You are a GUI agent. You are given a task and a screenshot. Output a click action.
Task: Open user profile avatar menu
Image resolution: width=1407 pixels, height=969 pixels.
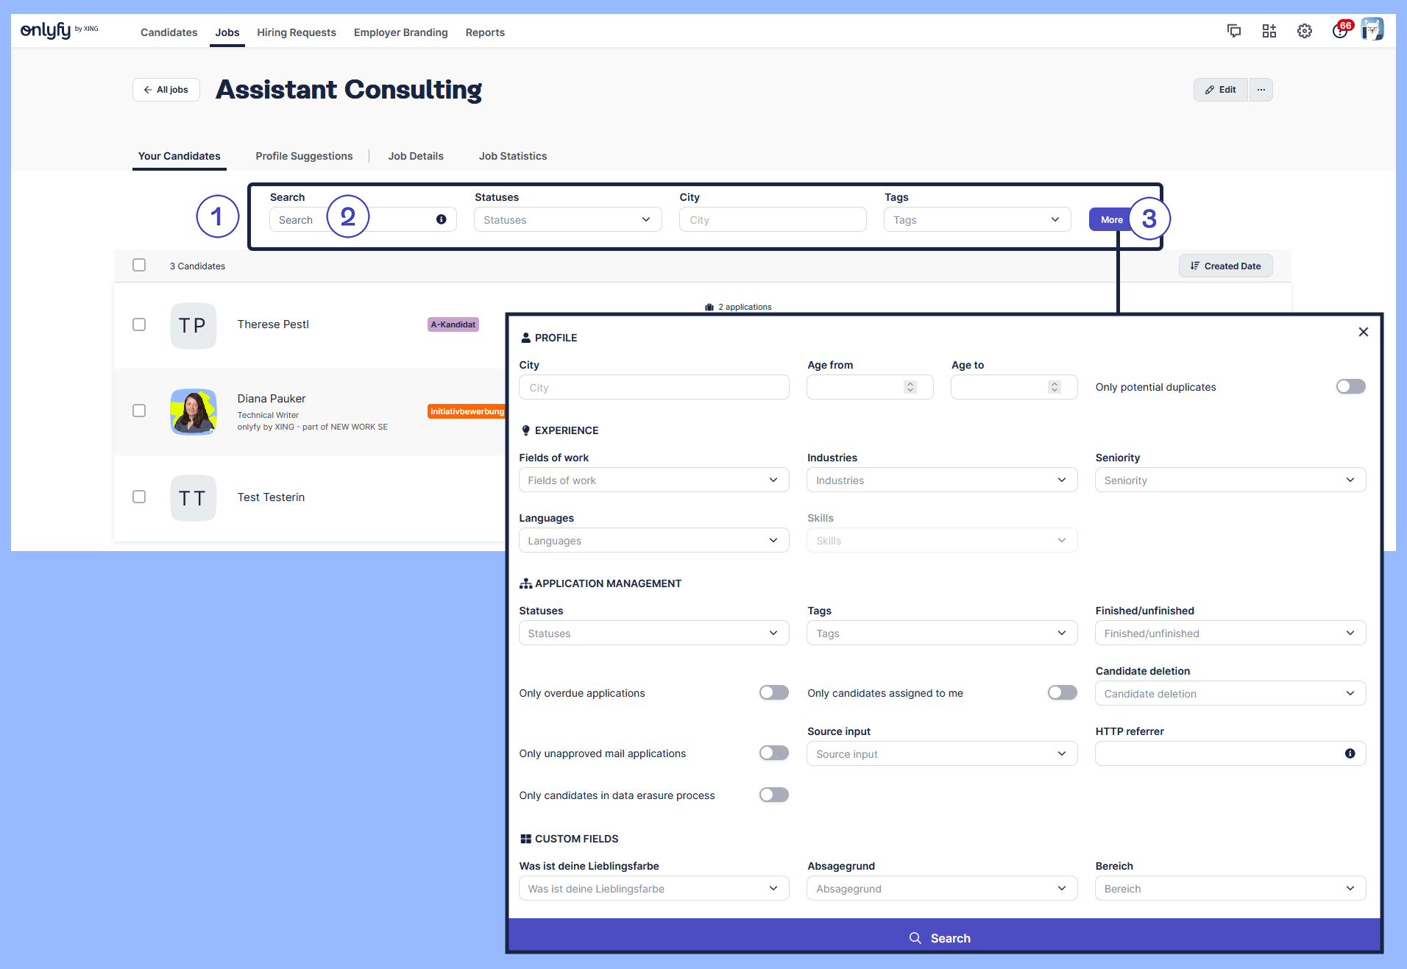pos(1372,29)
